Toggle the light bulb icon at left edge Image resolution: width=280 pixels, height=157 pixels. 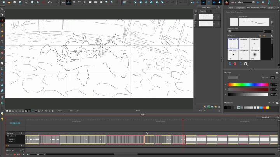(2, 119)
